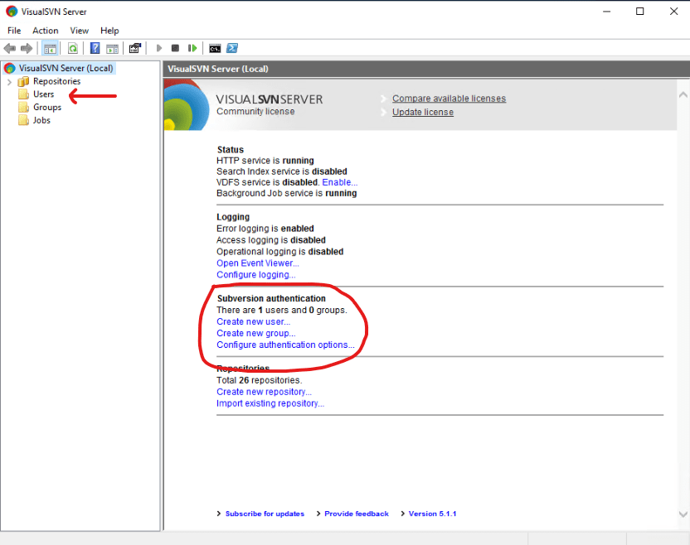Click the scrollbar up arrow in right pane

(683, 94)
